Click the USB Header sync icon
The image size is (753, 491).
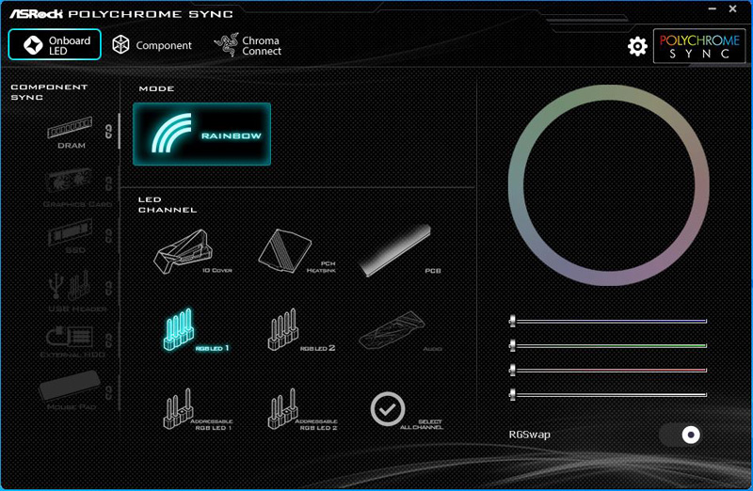click(x=73, y=291)
